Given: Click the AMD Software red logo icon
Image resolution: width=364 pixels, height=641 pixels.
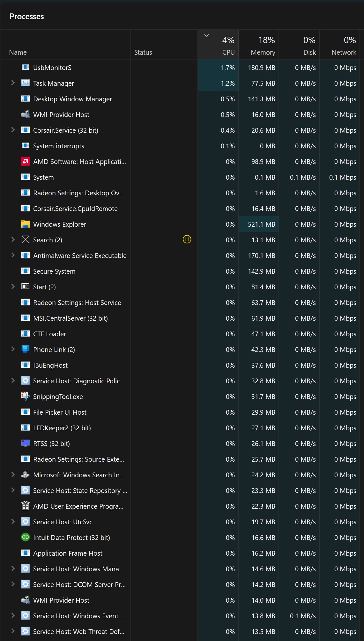Looking at the screenshot, I should click(x=26, y=161).
